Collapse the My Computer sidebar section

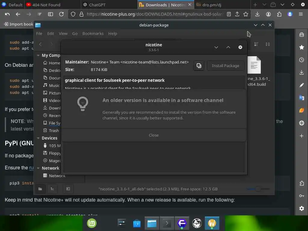click(38, 56)
